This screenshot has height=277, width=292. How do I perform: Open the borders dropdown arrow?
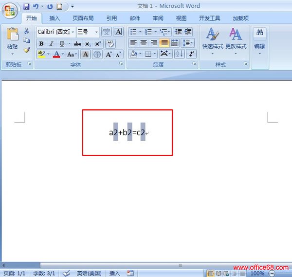click(155, 54)
